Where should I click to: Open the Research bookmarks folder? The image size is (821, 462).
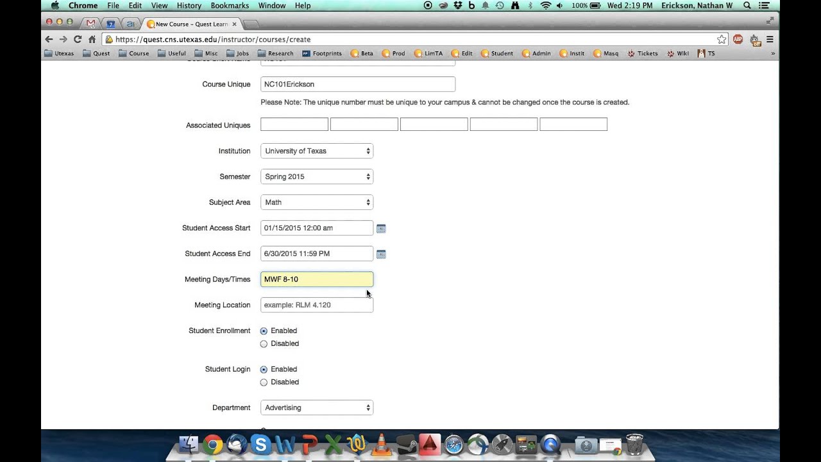[275, 53]
